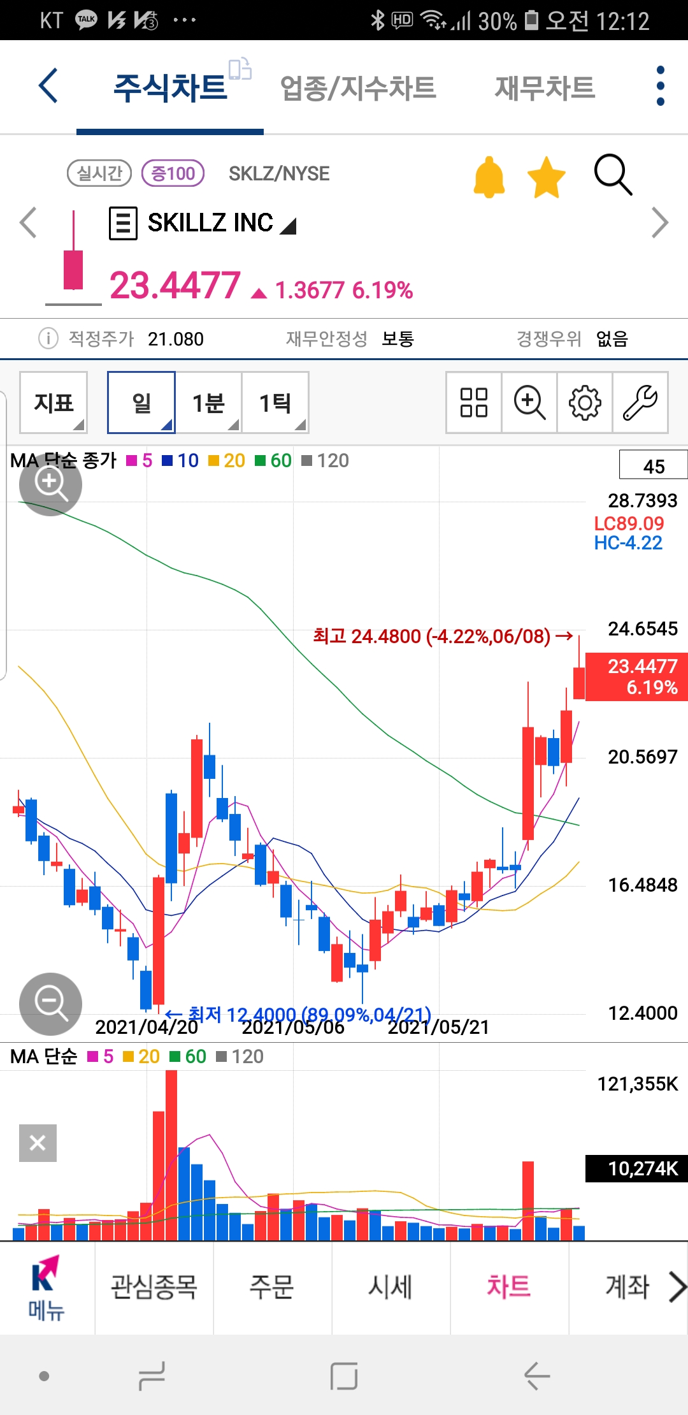Open the three-dot overflow menu

click(660, 86)
